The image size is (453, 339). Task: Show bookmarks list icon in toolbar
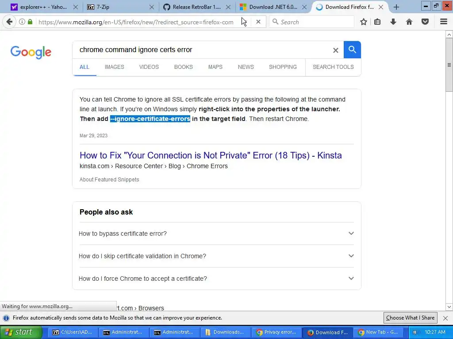pos(377,22)
